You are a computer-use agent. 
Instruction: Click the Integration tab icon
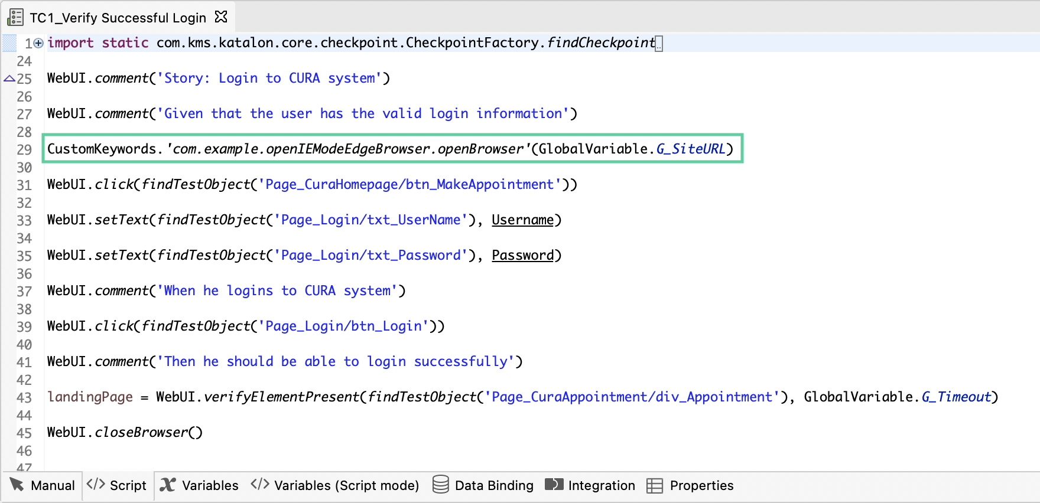554,485
